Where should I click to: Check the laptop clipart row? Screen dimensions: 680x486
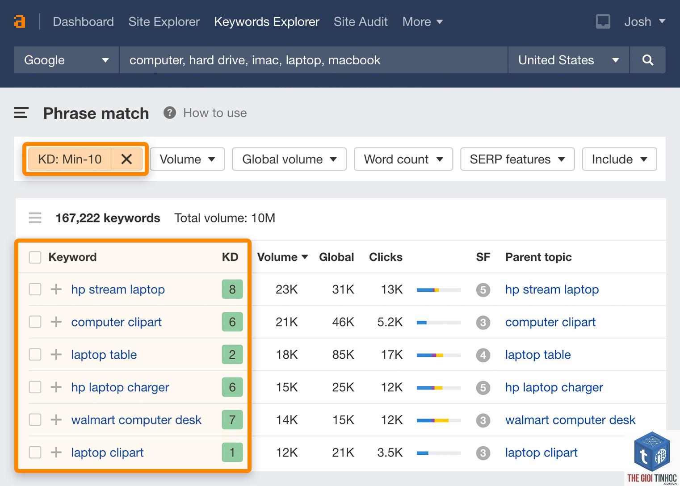point(35,452)
